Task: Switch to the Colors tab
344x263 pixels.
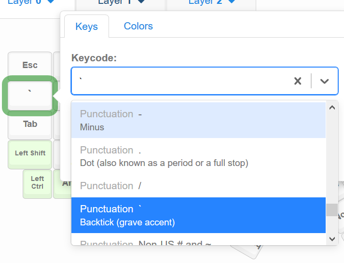Action: (138, 26)
